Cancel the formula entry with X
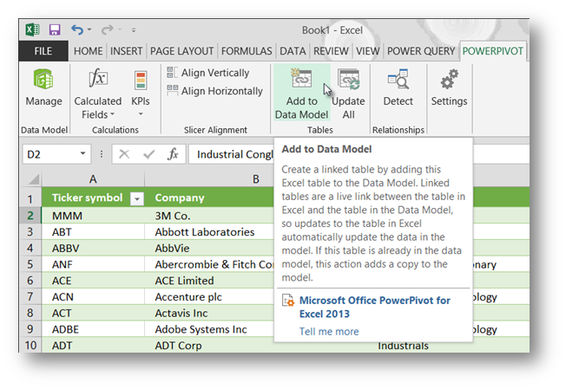The image size is (566, 389). 124,154
